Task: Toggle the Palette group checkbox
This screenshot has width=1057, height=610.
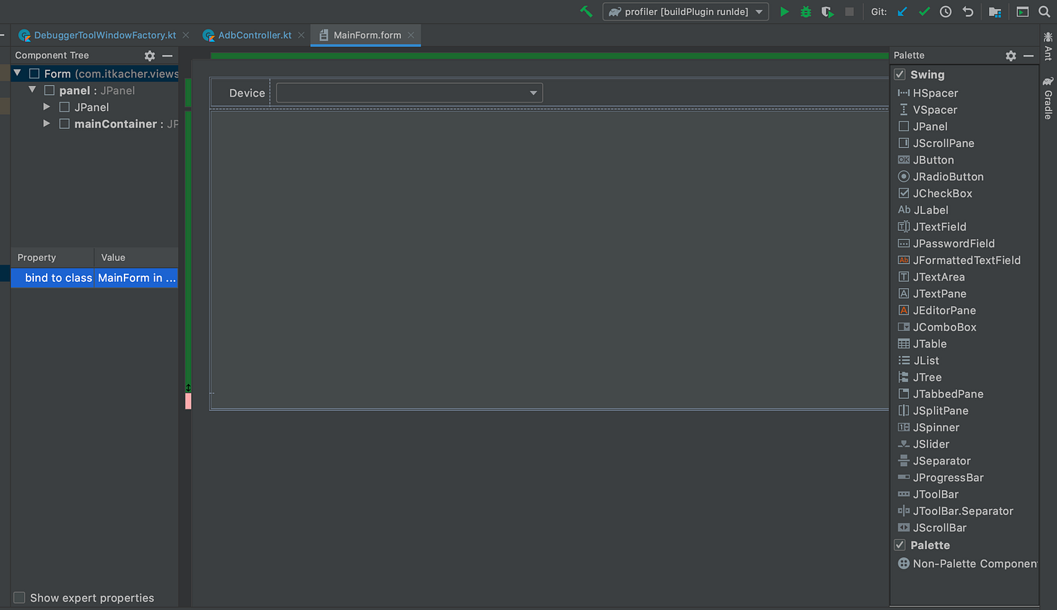Action: pyautogui.click(x=900, y=544)
